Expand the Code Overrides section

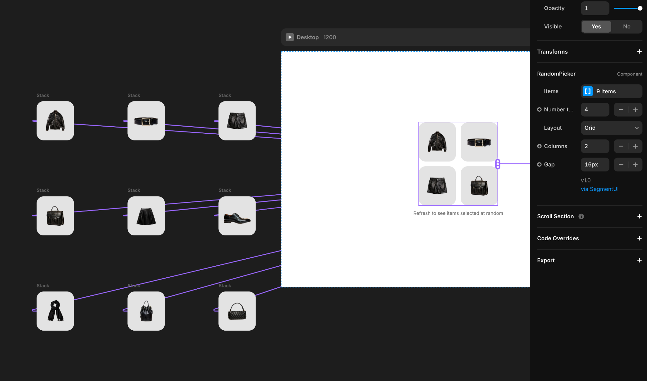[x=639, y=238]
